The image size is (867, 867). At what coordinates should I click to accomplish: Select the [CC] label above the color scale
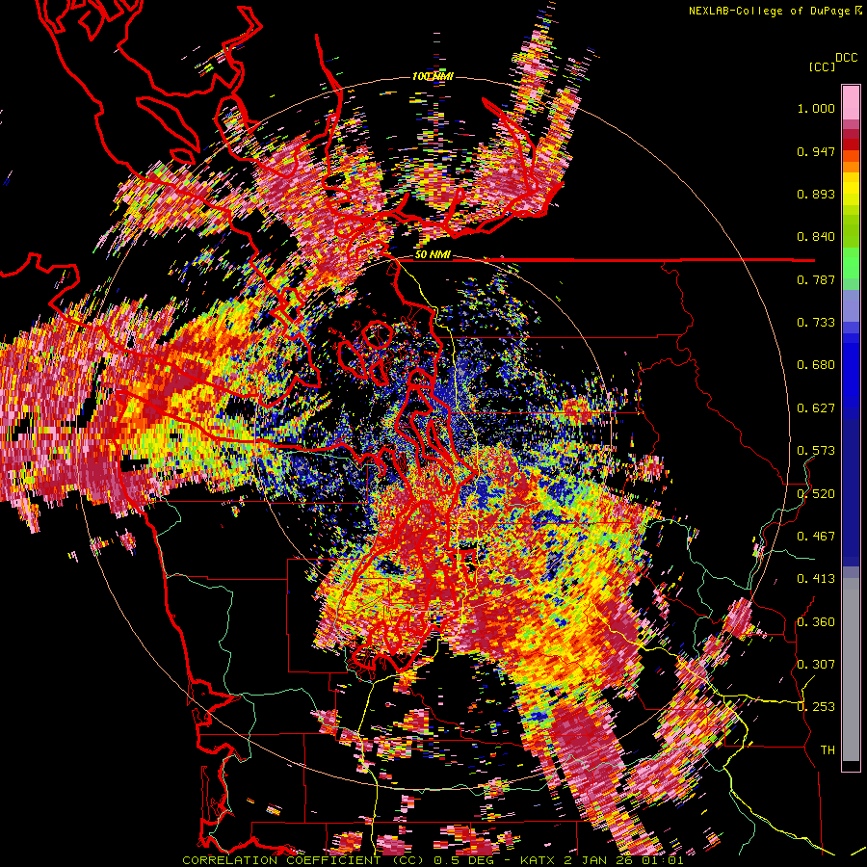(823, 66)
